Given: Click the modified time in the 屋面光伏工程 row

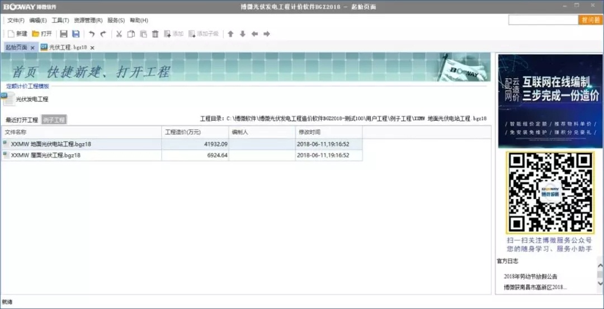Looking at the screenshot, I should (x=323, y=155).
